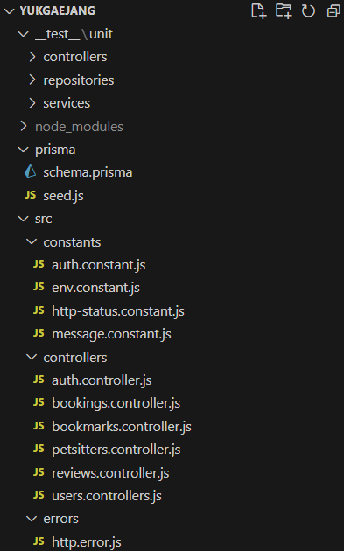Click the JS icon beside users.controllers.js
Image resolution: width=344 pixels, height=551 pixels.
coord(39,495)
